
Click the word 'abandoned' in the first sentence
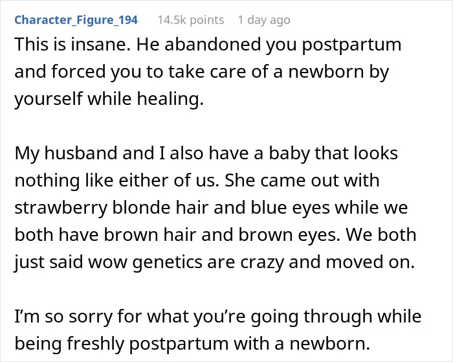coord(213,45)
